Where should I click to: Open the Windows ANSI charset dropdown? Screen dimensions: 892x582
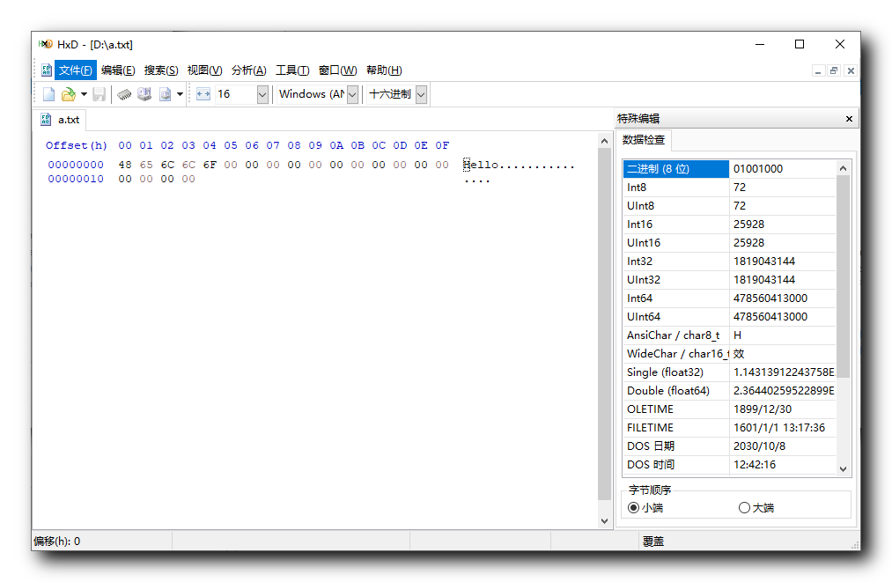pyautogui.click(x=352, y=94)
